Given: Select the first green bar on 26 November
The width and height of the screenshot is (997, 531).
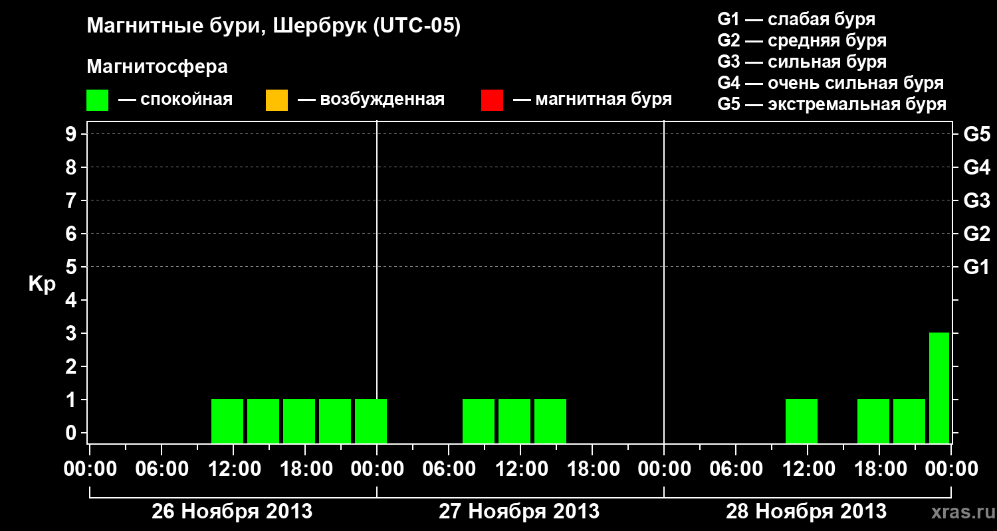Looking at the screenshot, I should [x=227, y=421].
